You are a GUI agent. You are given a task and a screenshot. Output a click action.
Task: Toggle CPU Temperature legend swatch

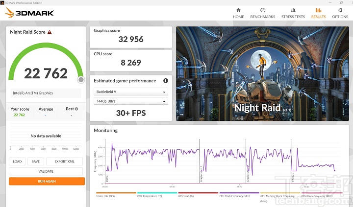coord(157,193)
